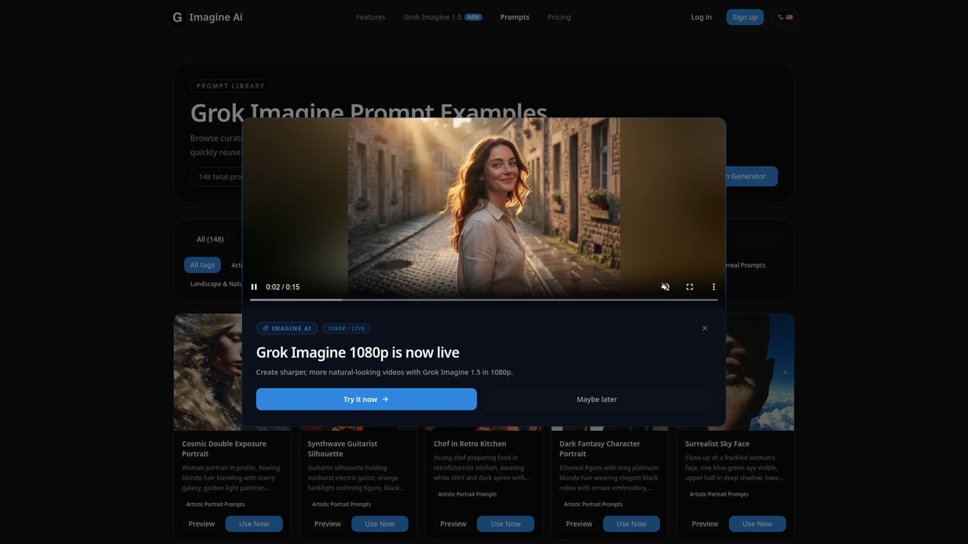
Task: Preview the Cosmic Double Exposure Portrait prompt
Action: point(202,524)
